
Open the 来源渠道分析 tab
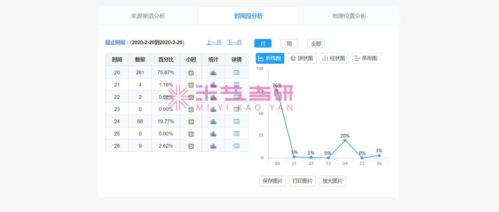tap(148, 16)
